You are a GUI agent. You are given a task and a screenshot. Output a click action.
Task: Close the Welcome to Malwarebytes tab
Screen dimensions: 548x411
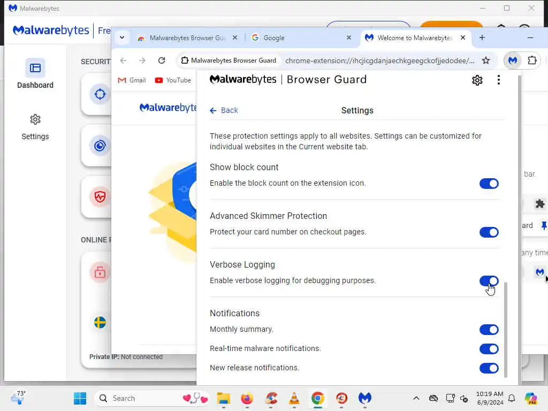(463, 37)
